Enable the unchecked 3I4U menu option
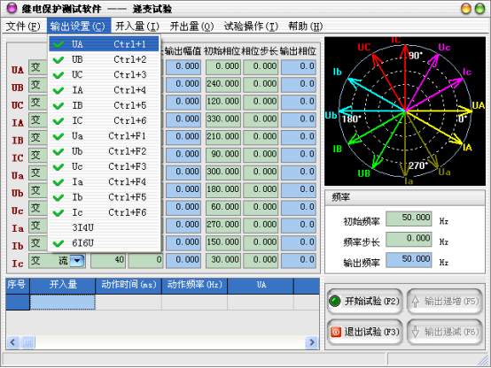Image resolution: width=491 pixels, height=368 pixels. pos(104,227)
